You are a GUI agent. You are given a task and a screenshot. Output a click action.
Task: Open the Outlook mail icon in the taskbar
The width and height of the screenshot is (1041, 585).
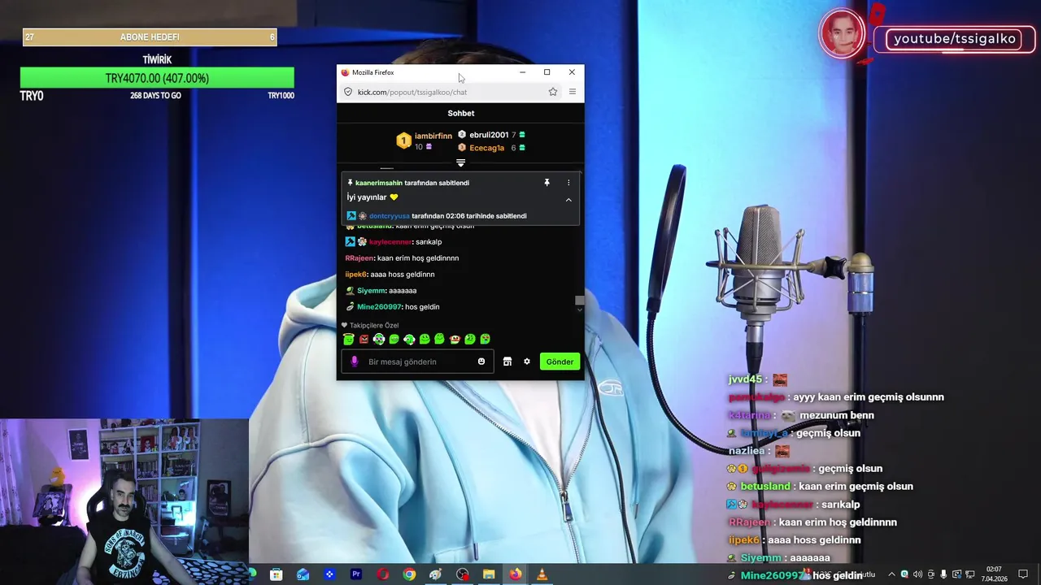pyautogui.click(x=303, y=574)
